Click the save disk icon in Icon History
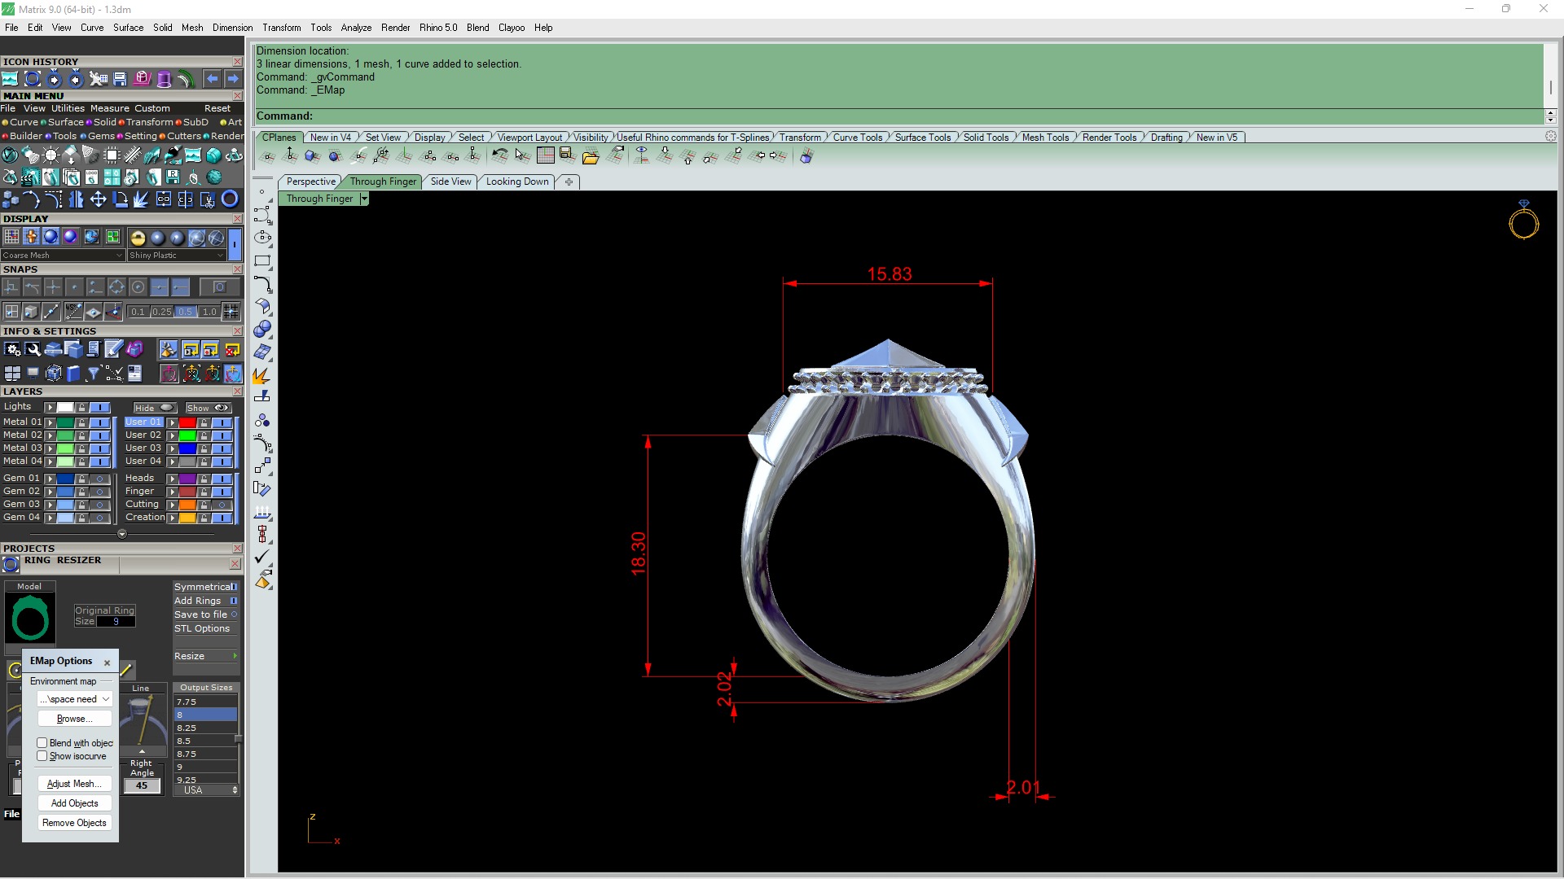The height and width of the screenshot is (879, 1564). click(x=120, y=79)
